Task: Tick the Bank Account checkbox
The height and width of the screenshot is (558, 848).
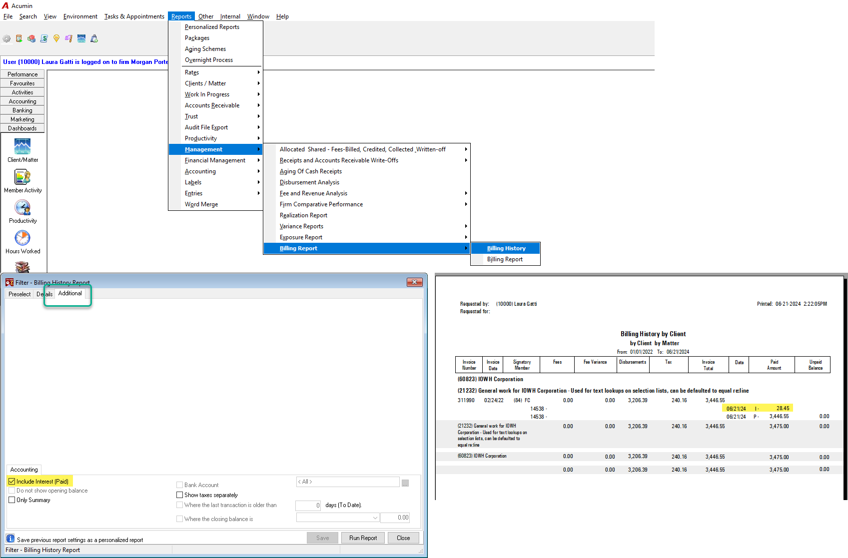Action: point(179,485)
